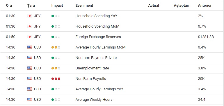Select the Eveniment column header
224x106 pixels.
coord(84,6)
